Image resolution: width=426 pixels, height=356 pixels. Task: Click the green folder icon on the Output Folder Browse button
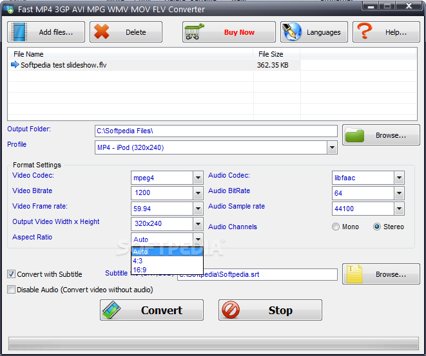(x=354, y=135)
